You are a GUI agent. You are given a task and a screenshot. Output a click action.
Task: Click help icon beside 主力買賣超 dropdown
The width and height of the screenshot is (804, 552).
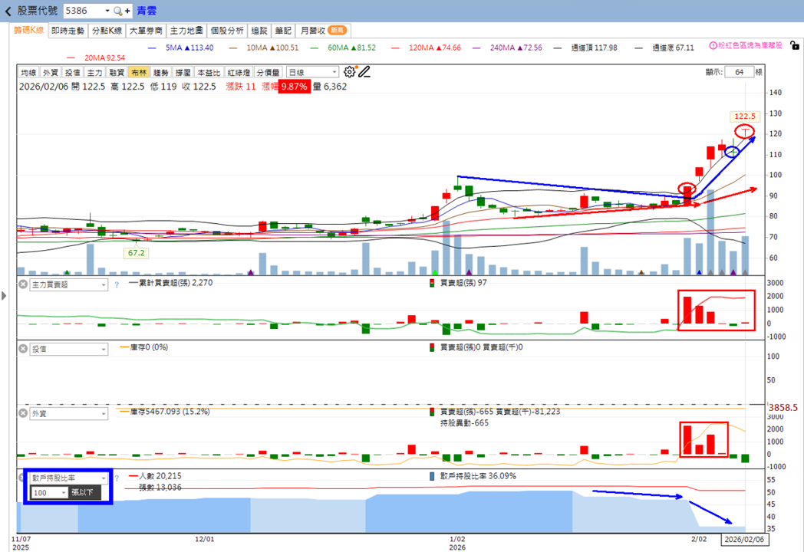[117, 285]
